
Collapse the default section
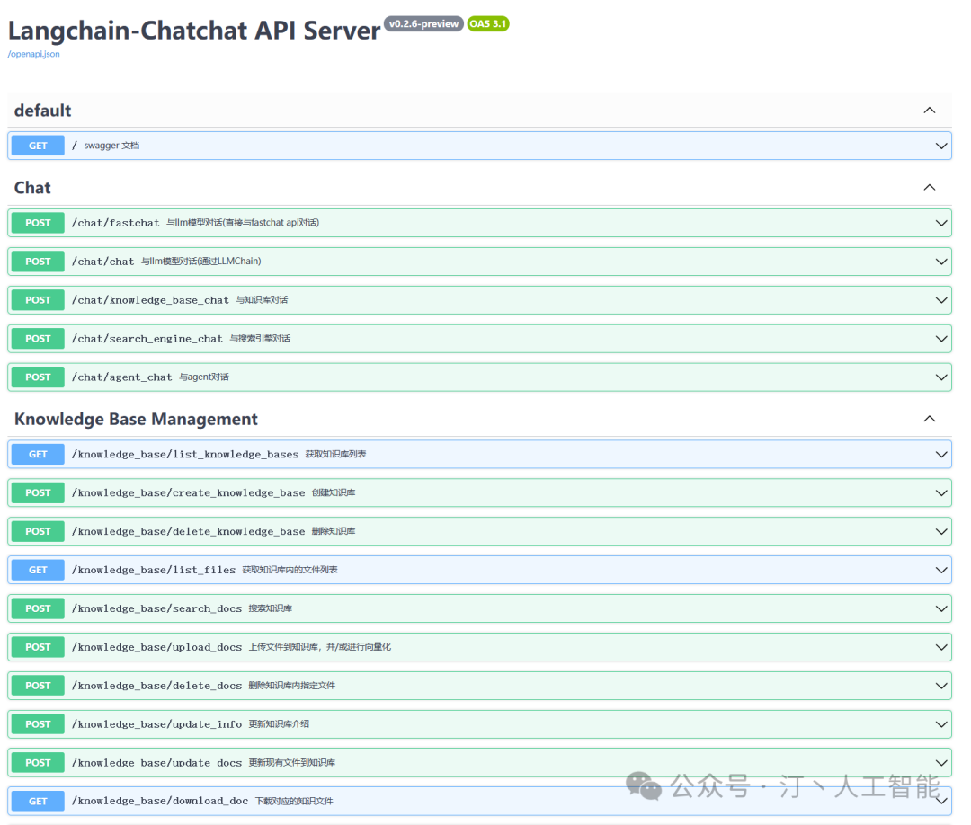tap(929, 111)
